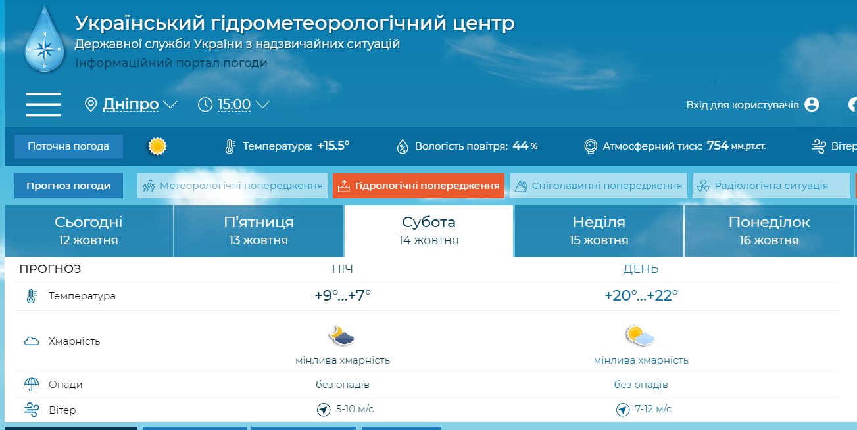
Task: Click the sunny current weather icon
Action: (x=157, y=146)
